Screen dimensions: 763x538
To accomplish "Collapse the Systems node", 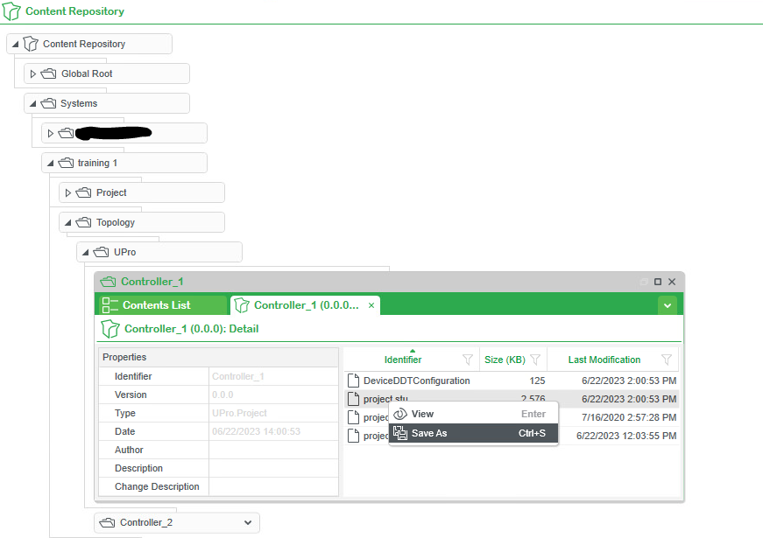I will tap(33, 103).
